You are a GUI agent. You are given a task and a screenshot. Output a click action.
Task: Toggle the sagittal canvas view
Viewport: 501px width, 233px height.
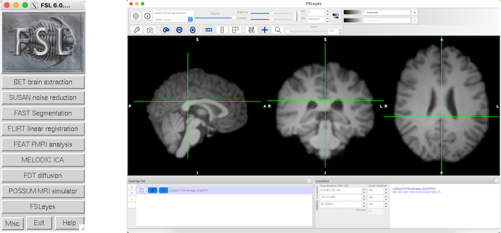(166, 30)
